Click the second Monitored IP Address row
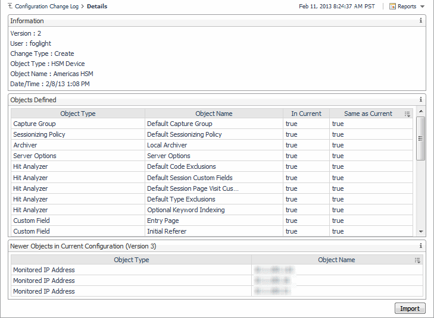The height and width of the screenshot is (318, 434). coord(217,281)
